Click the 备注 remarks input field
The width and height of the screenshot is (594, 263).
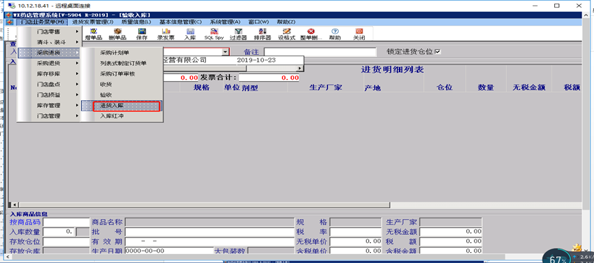click(320, 52)
